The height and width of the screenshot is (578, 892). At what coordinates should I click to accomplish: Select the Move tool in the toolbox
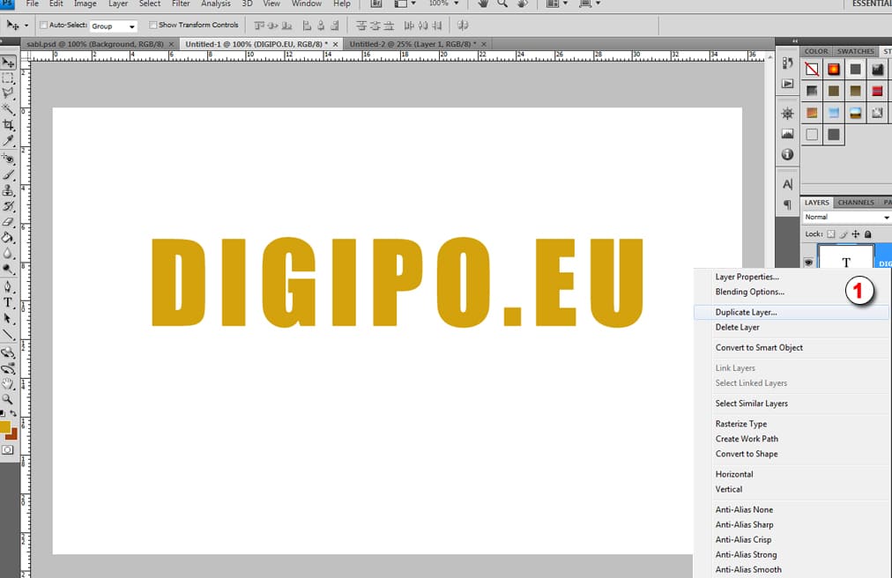click(x=8, y=63)
